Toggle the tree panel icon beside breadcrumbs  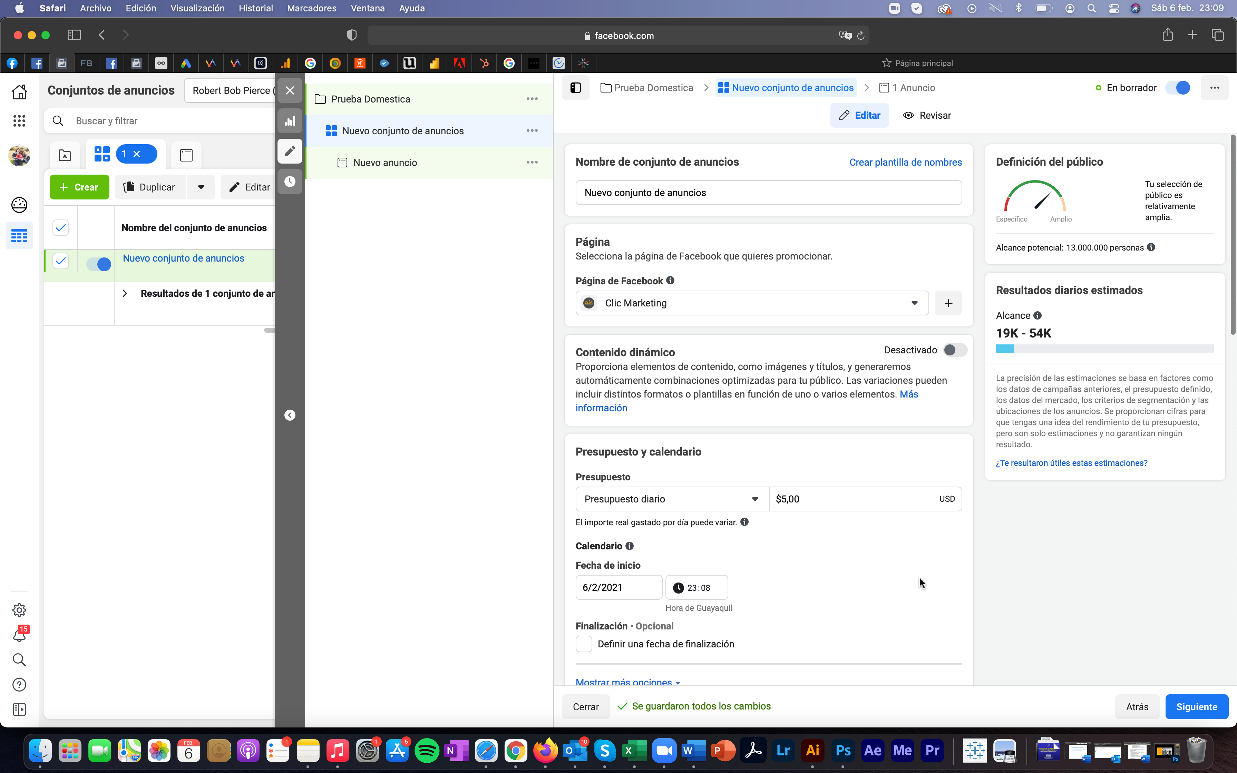point(576,88)
